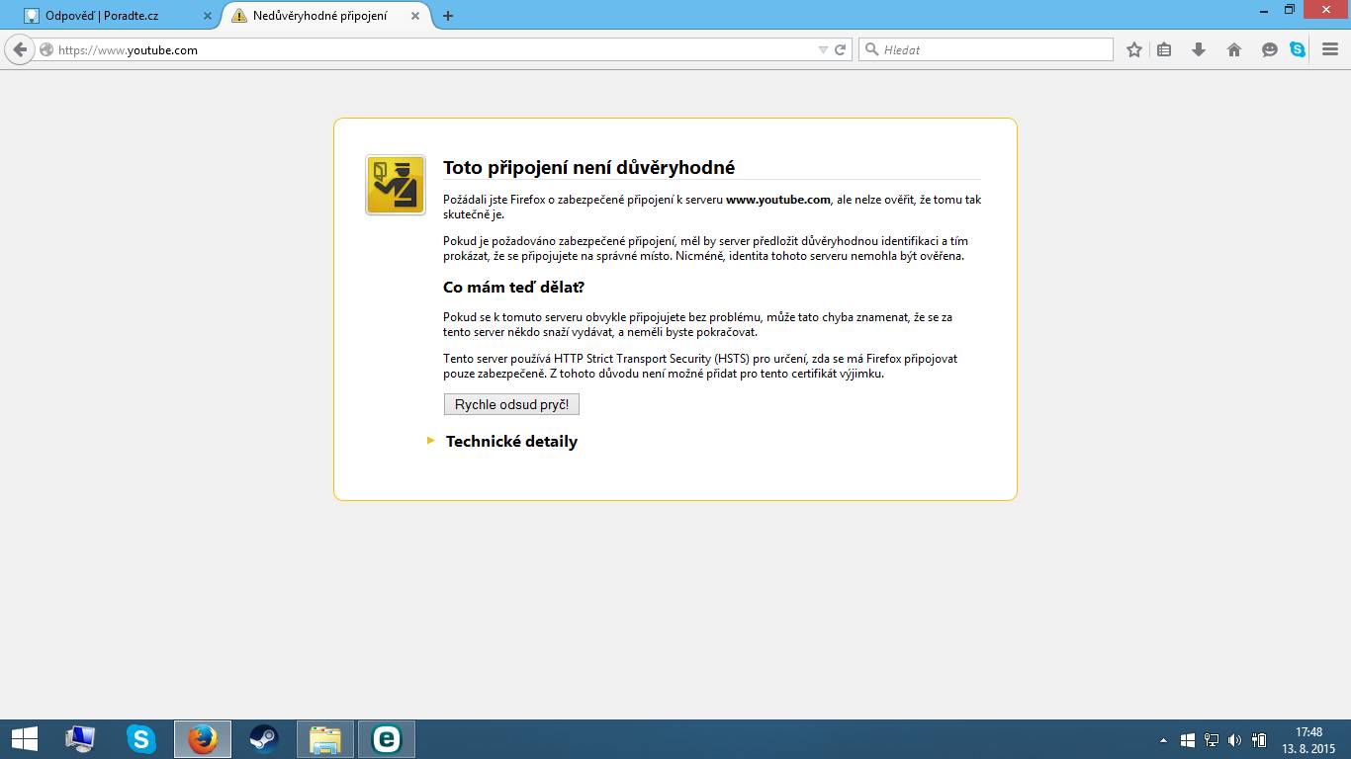Image resolution: width=1351 pixels, height=759 pixels.
Task: Restore down the Firefox window
Action: 1290,9
